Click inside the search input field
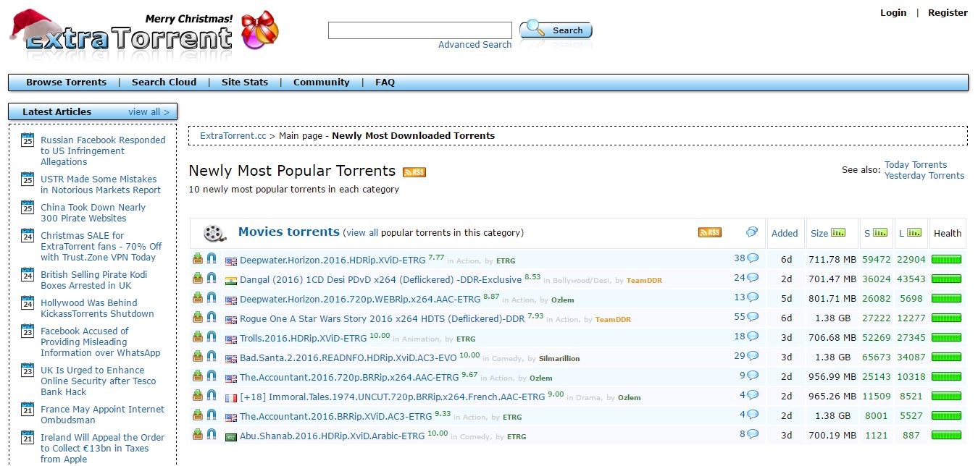 coord(419,30)
